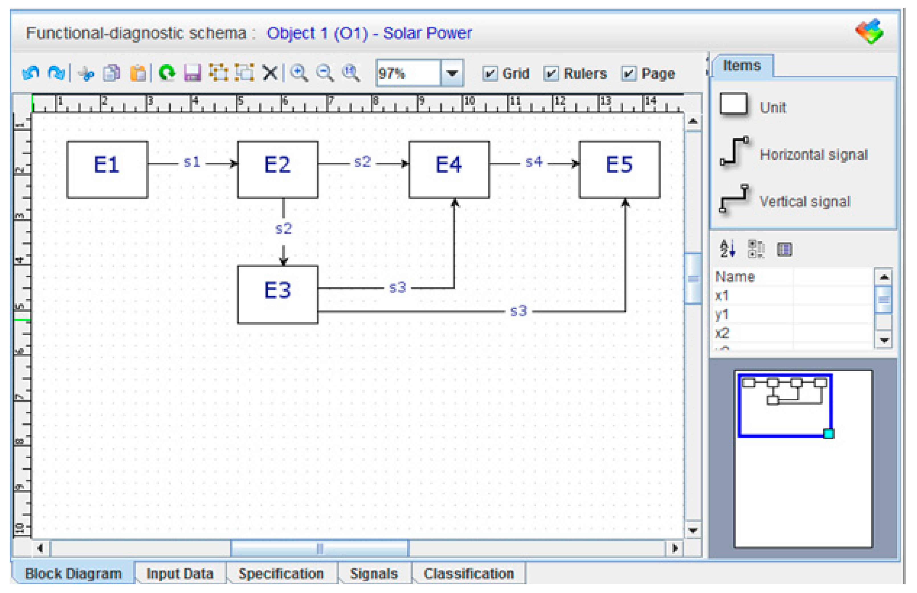Click the Zoom In magnifier icon

coord(299,73)
